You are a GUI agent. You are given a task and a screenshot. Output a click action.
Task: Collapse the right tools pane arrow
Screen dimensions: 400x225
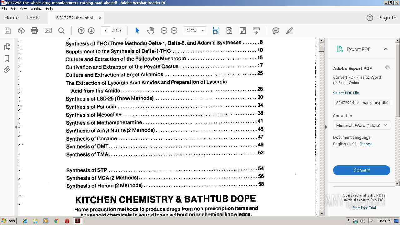pyautogui.click(x=326, y=127)
